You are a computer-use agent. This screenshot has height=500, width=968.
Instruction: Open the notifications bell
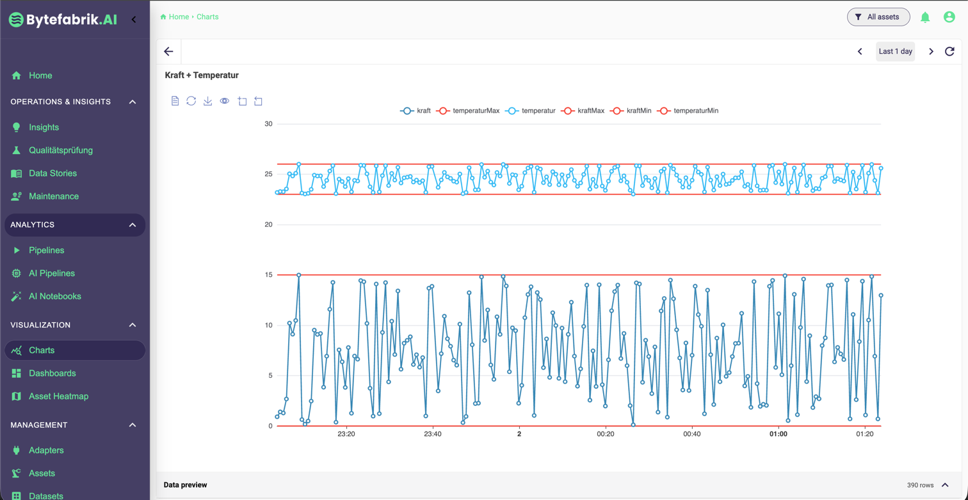pos(925,17)
